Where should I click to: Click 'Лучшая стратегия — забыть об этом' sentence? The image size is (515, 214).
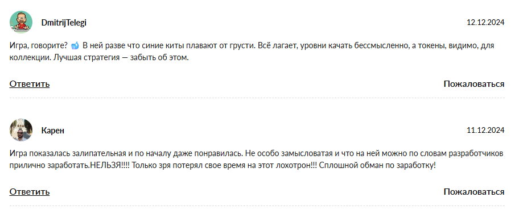[121, 58]
